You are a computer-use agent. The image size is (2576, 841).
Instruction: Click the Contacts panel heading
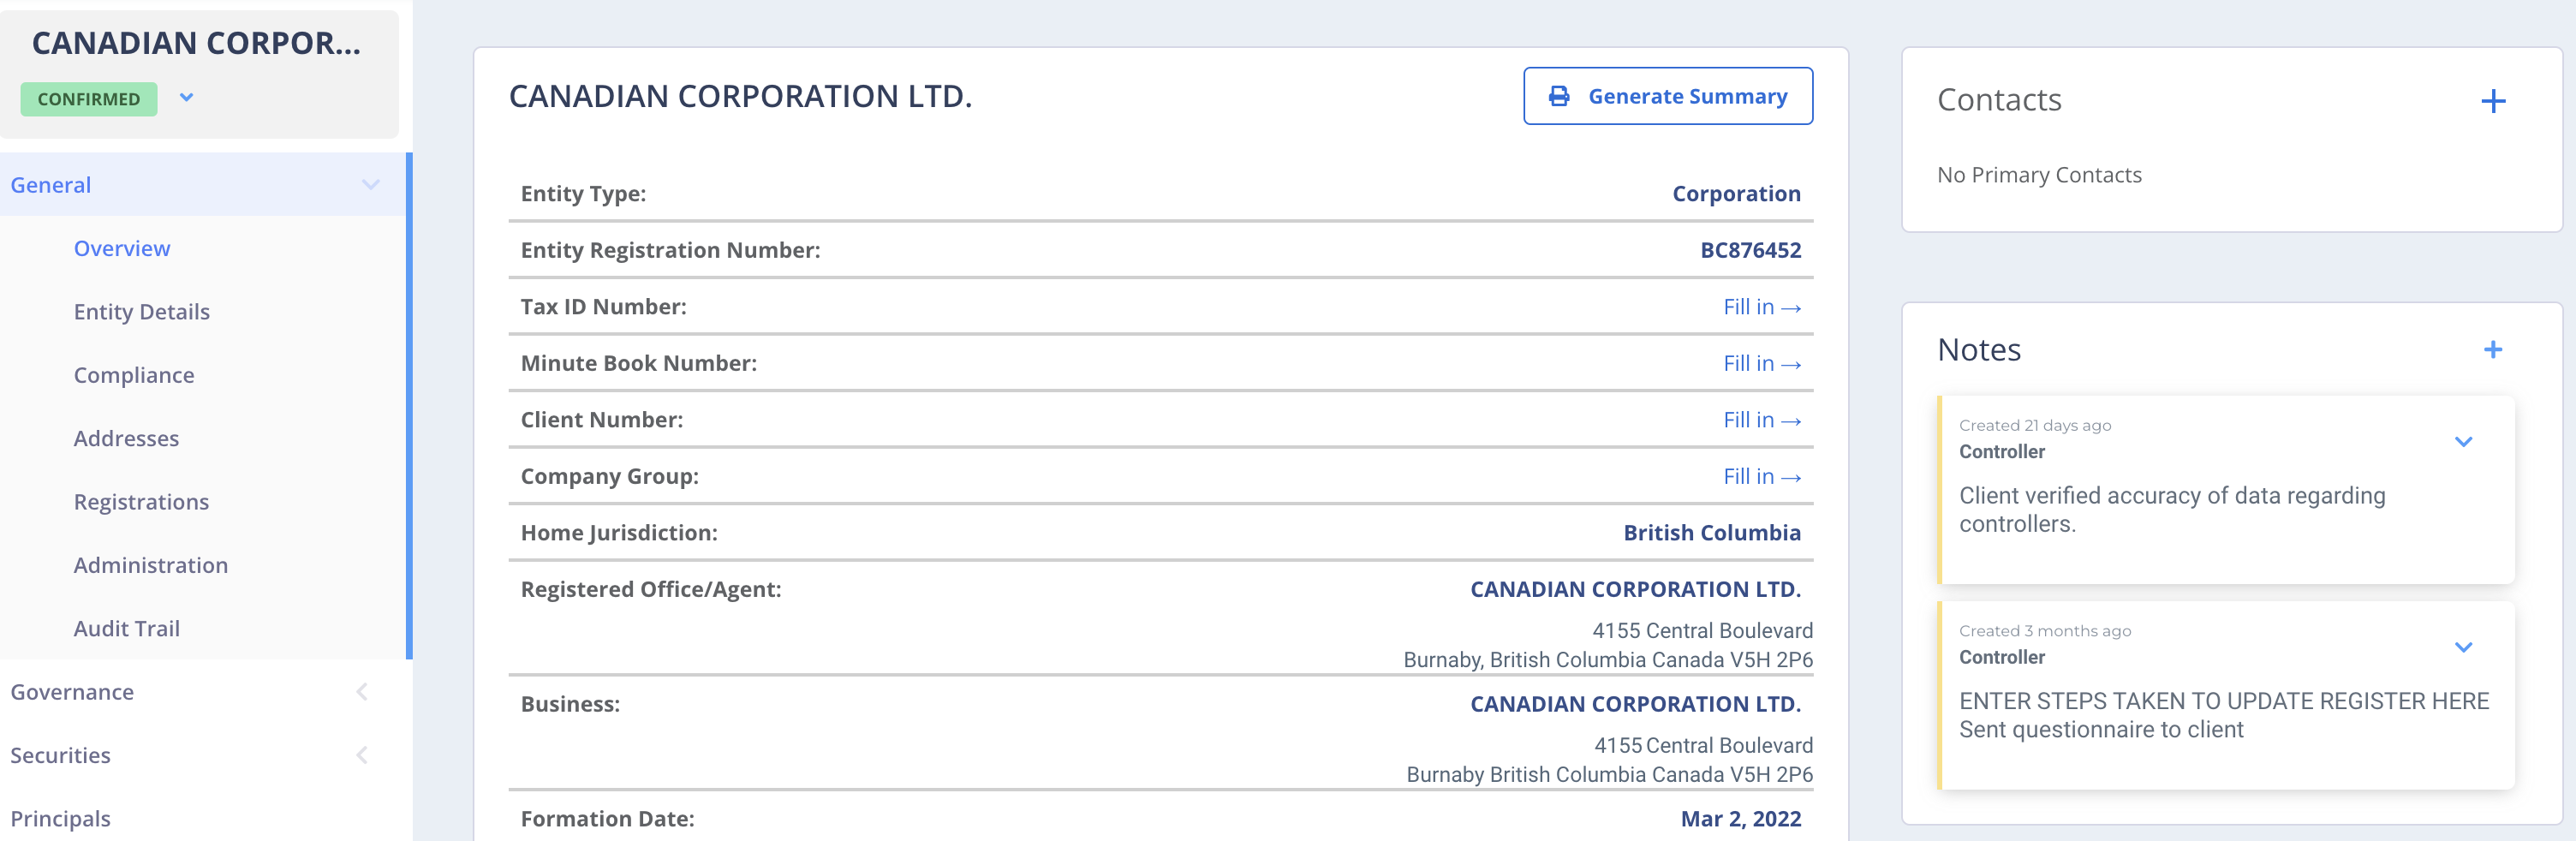(x=1998, y=100)
